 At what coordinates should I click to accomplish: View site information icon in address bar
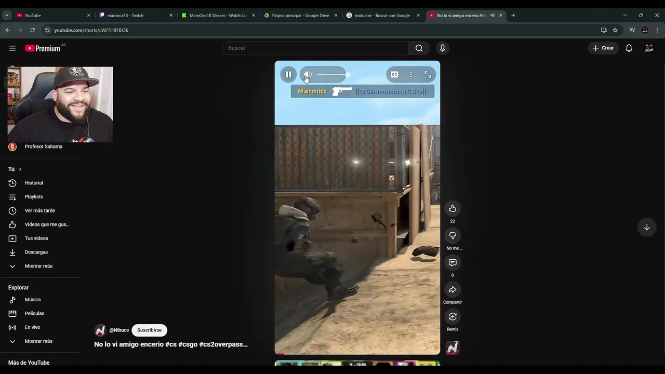pyautogui.click(x=47, y=30)
